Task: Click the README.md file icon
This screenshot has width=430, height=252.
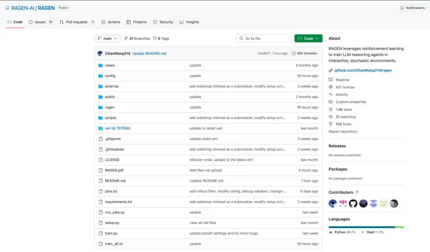Action: click(x=100, y=181)
